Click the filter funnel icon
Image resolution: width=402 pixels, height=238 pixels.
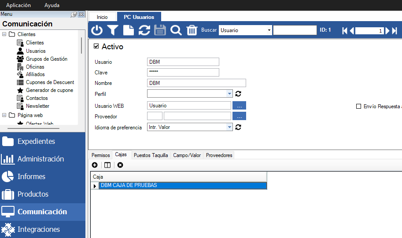pos(113,30)
